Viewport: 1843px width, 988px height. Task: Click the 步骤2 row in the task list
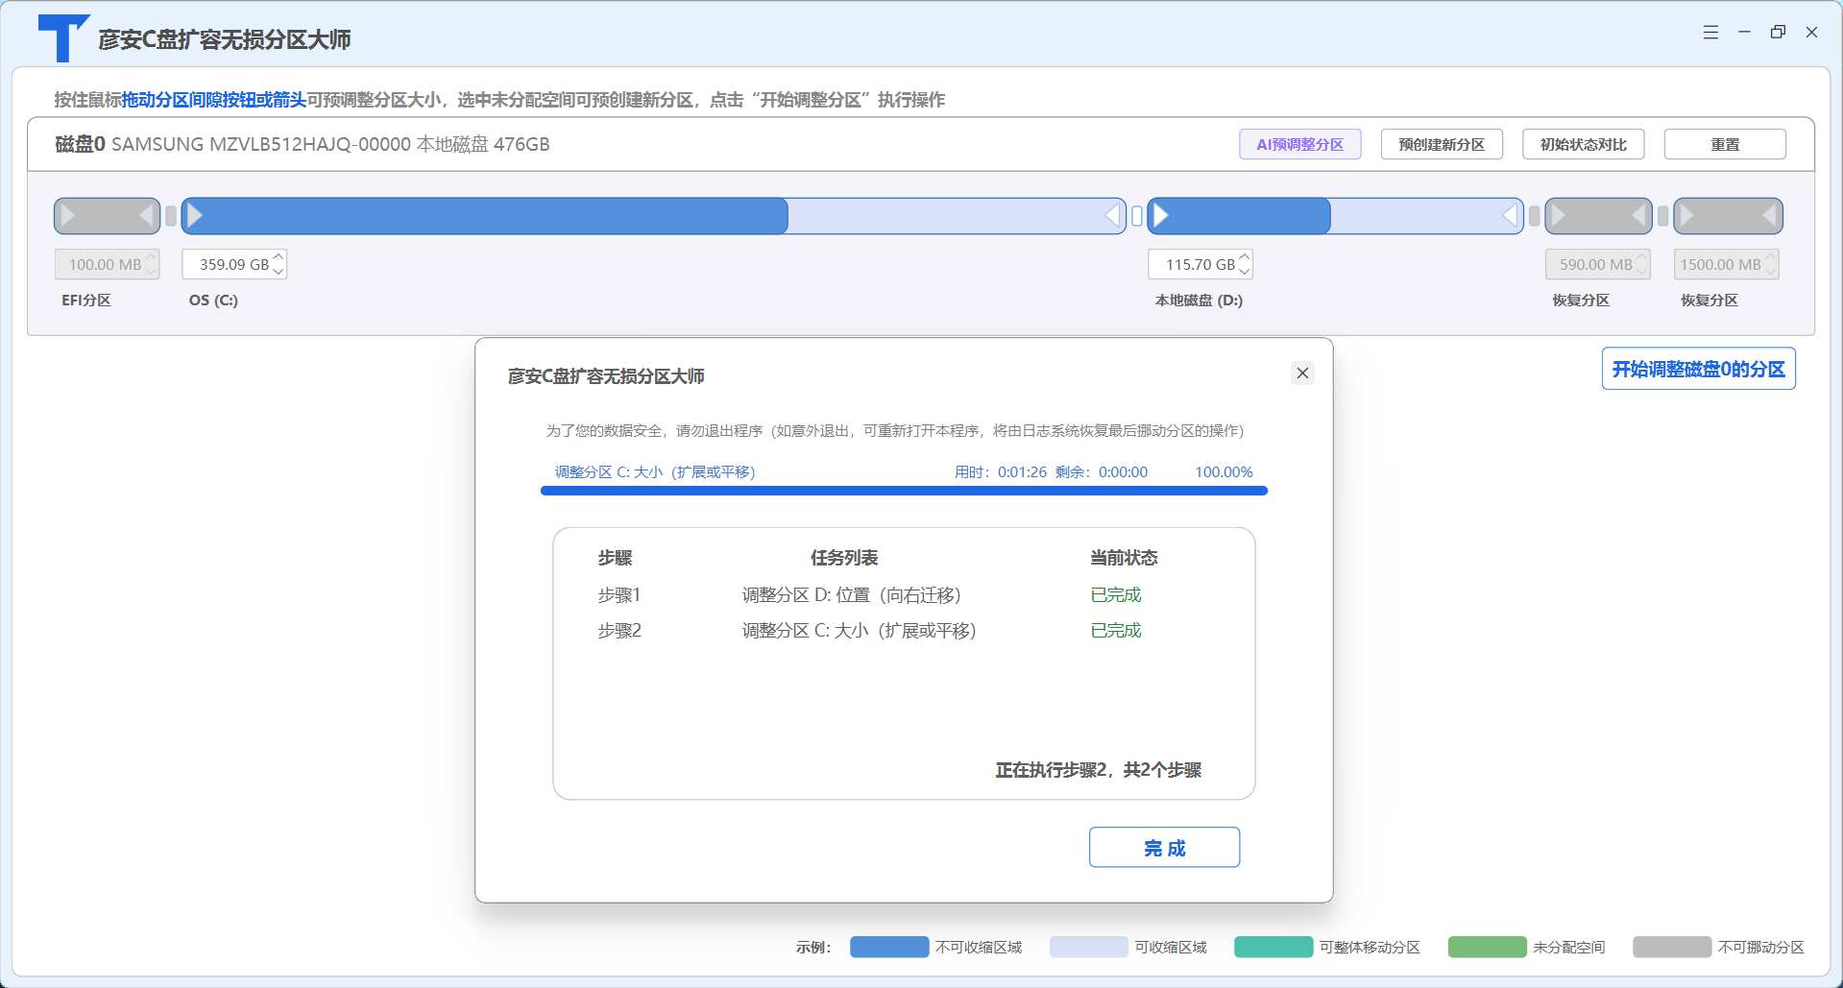click(869, 631)
